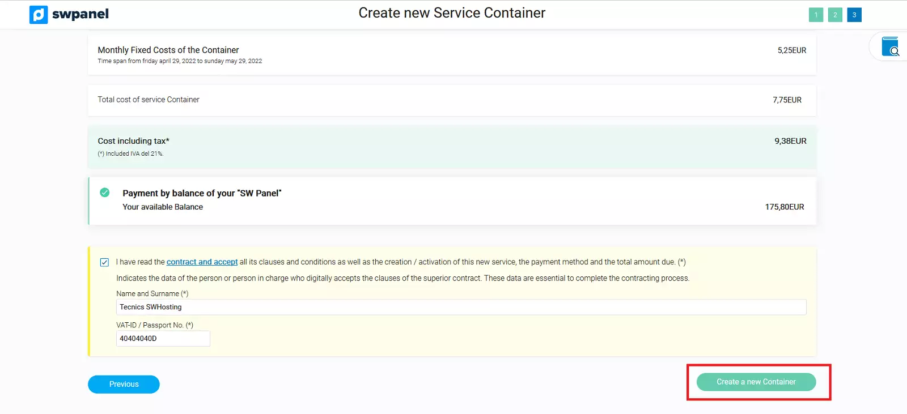Click Create a new Container button
Screen dimensions: 907x414
point(756,382)
